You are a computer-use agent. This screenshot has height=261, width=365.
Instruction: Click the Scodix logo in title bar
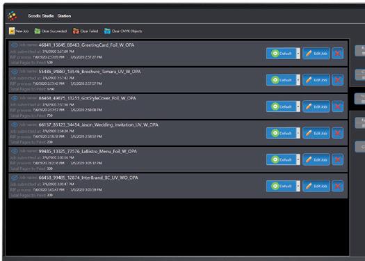click(x=12, y=16)
